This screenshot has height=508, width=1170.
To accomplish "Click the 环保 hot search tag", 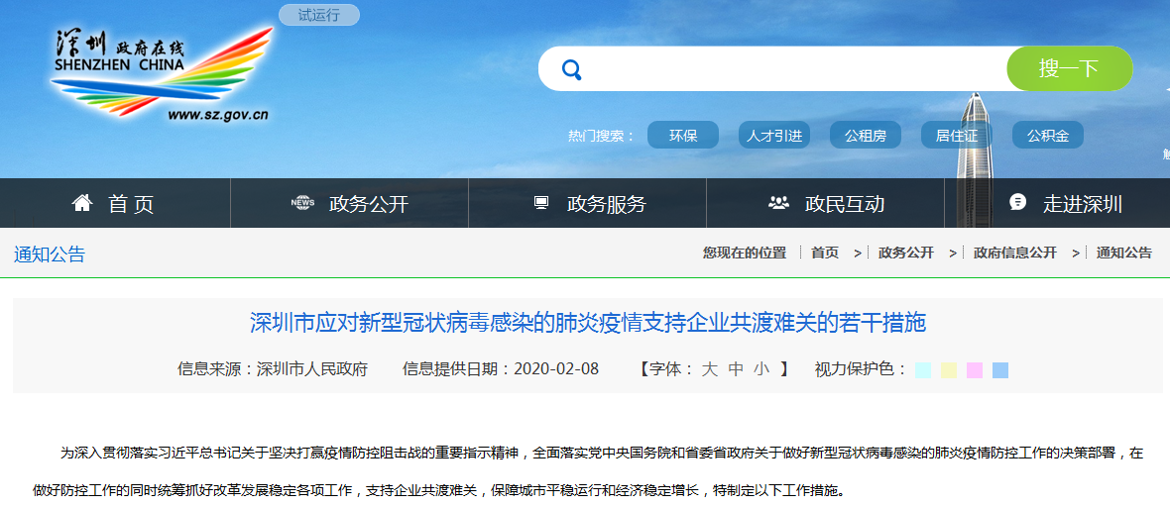I will coord(683,136).
